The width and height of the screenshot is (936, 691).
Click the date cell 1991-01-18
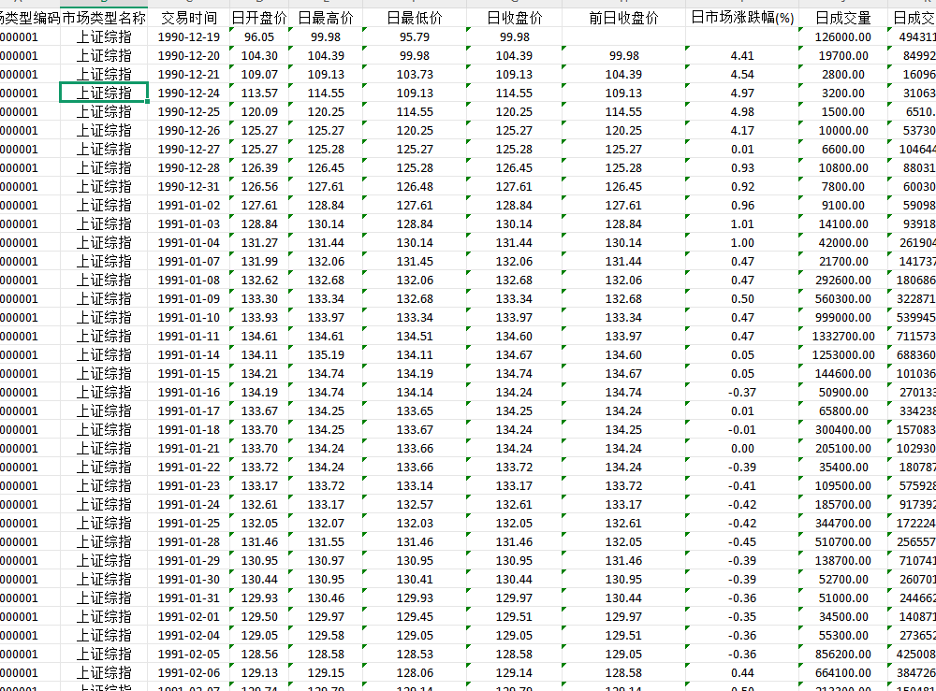(x=188, y=429)
